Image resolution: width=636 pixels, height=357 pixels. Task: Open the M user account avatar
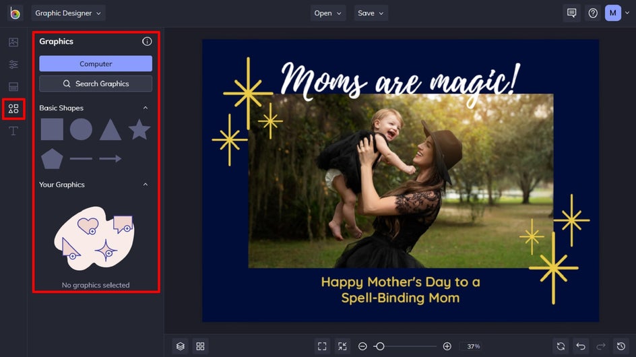click(x=613, y=13)
